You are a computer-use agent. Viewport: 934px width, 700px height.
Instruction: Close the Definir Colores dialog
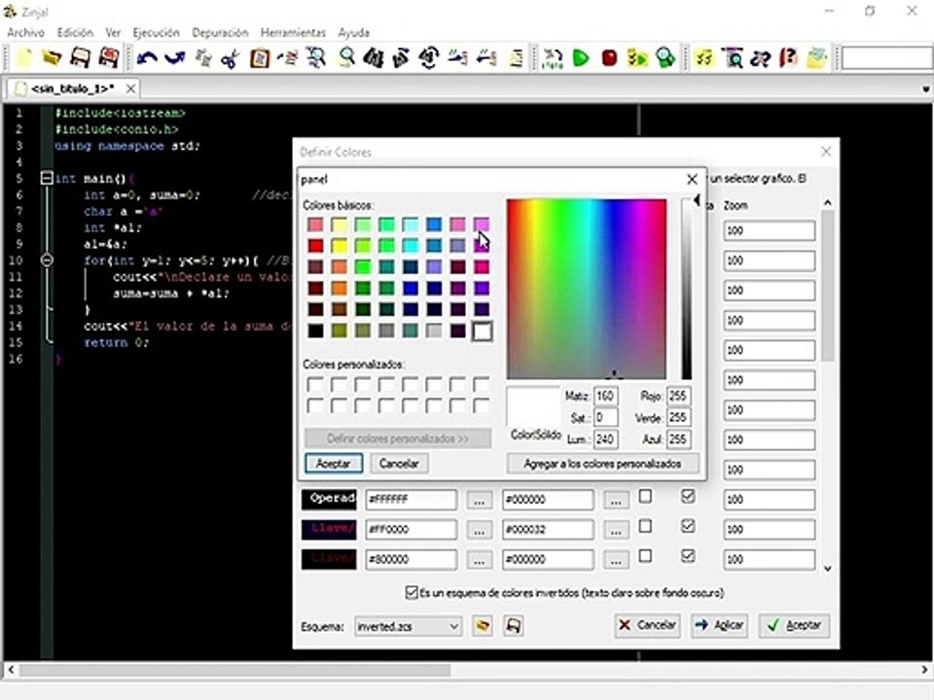tap(826, 152)
